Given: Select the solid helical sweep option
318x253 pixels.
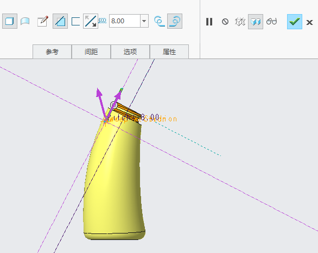Looking at the screenshot, I should pyautogui.click(x=10, y=21).
